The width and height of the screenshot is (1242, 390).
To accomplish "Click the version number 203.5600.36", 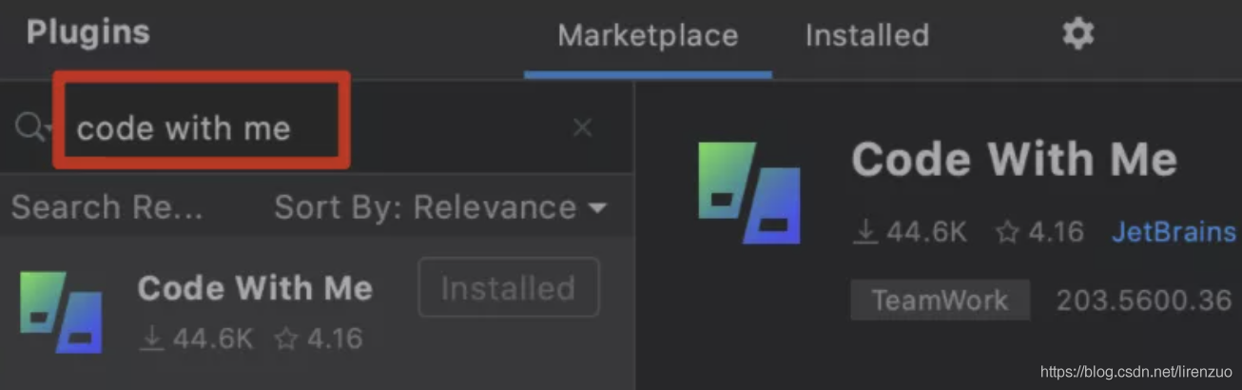I will click(1143, 300).
